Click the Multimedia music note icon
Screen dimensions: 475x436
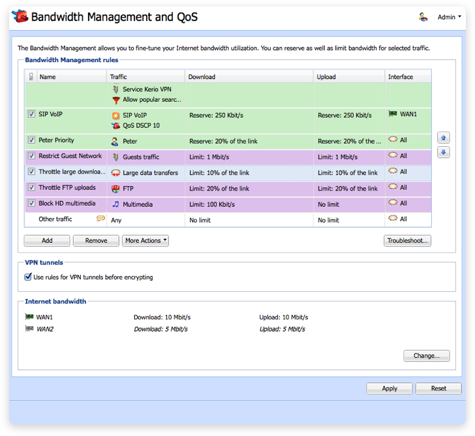coord(115,204)
